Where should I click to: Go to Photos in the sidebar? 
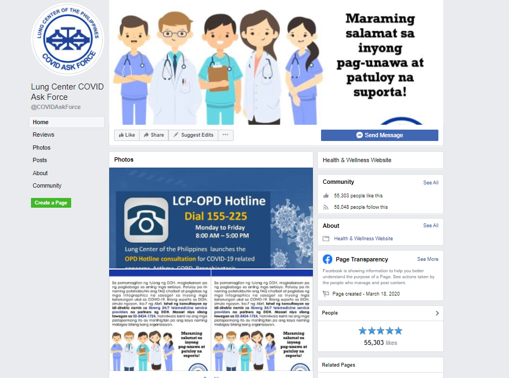41,148
